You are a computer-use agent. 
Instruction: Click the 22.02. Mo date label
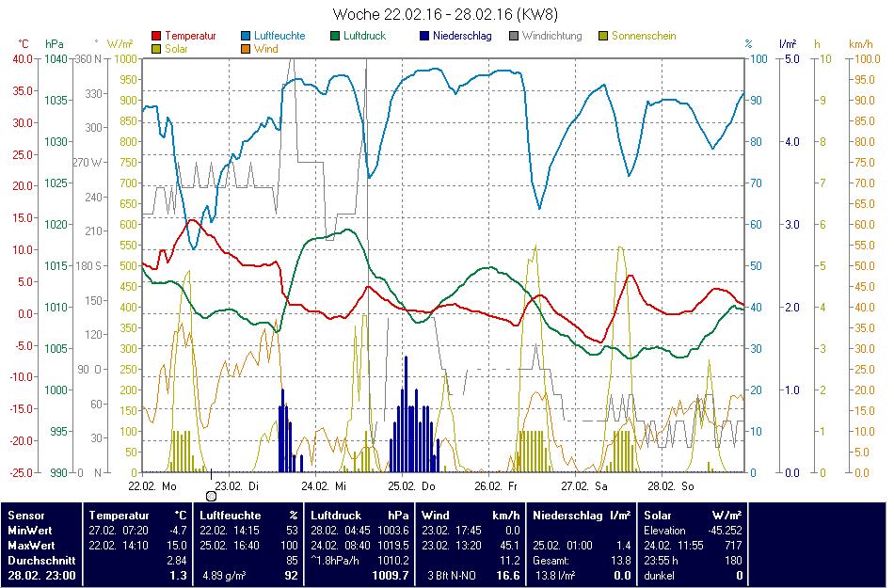tap(152, 486)
